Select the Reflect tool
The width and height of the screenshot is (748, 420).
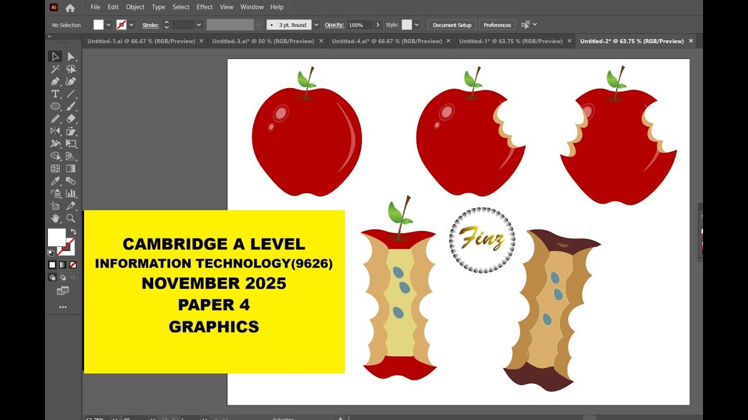tap(55, 131)
